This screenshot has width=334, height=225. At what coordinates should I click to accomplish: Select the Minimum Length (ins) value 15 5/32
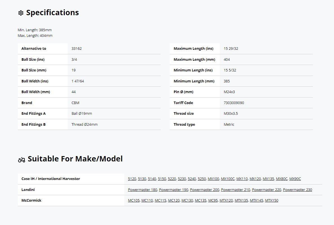coord(230,70)
